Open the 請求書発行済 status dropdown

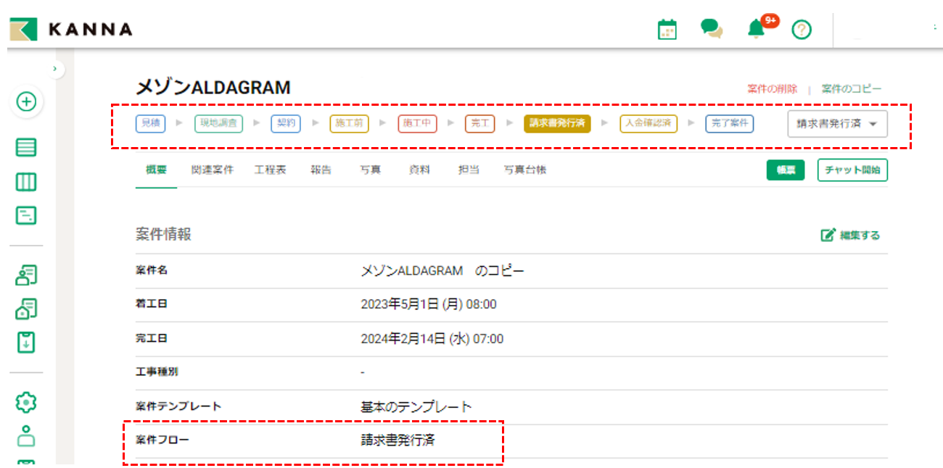pos(837,124)
